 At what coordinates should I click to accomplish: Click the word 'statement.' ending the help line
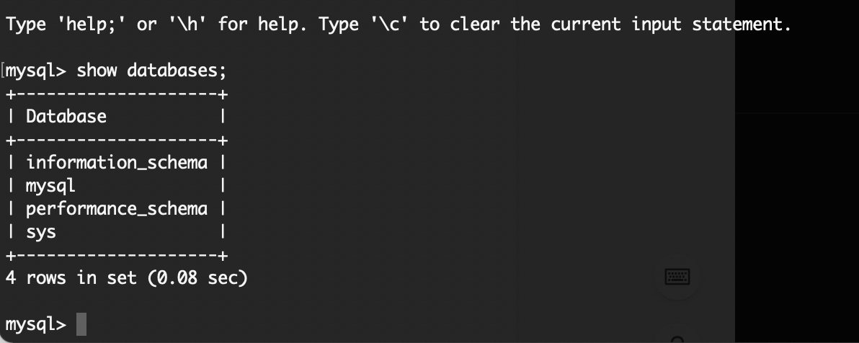(x=742, y=24)
